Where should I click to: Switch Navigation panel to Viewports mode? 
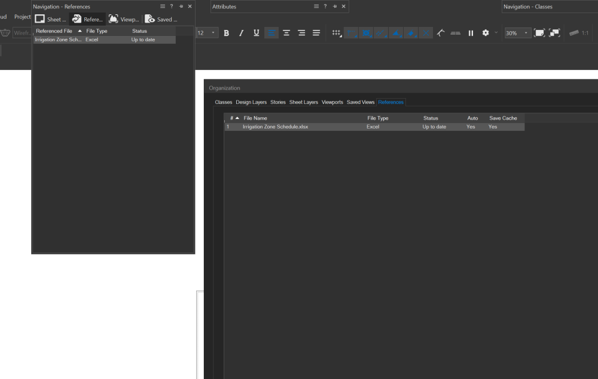[123, 19]
